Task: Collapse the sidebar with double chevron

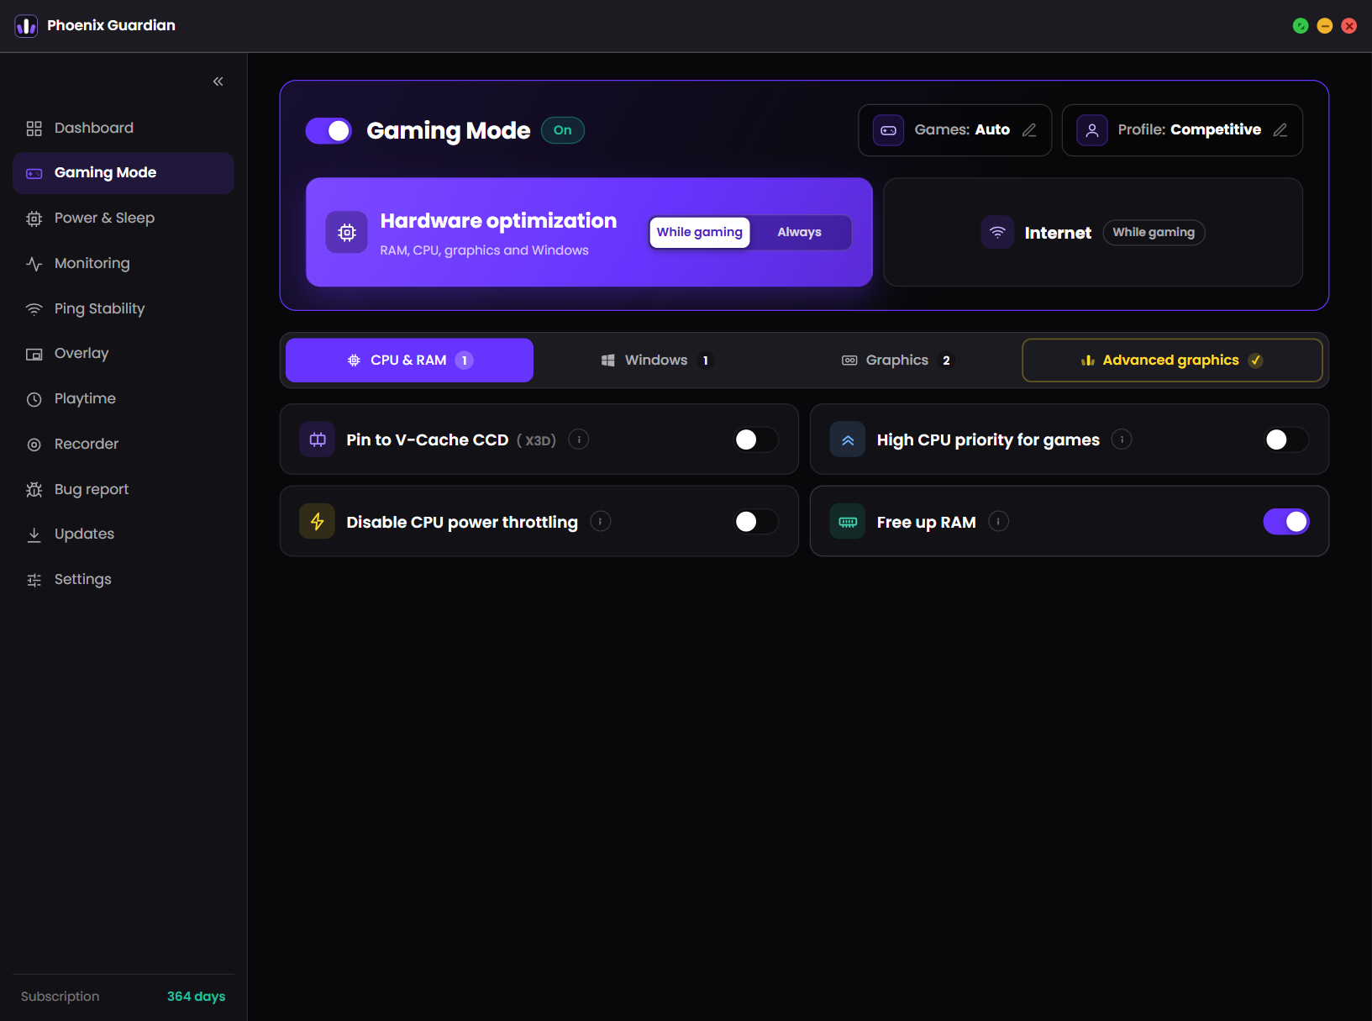Action: [x=218, y=82]
